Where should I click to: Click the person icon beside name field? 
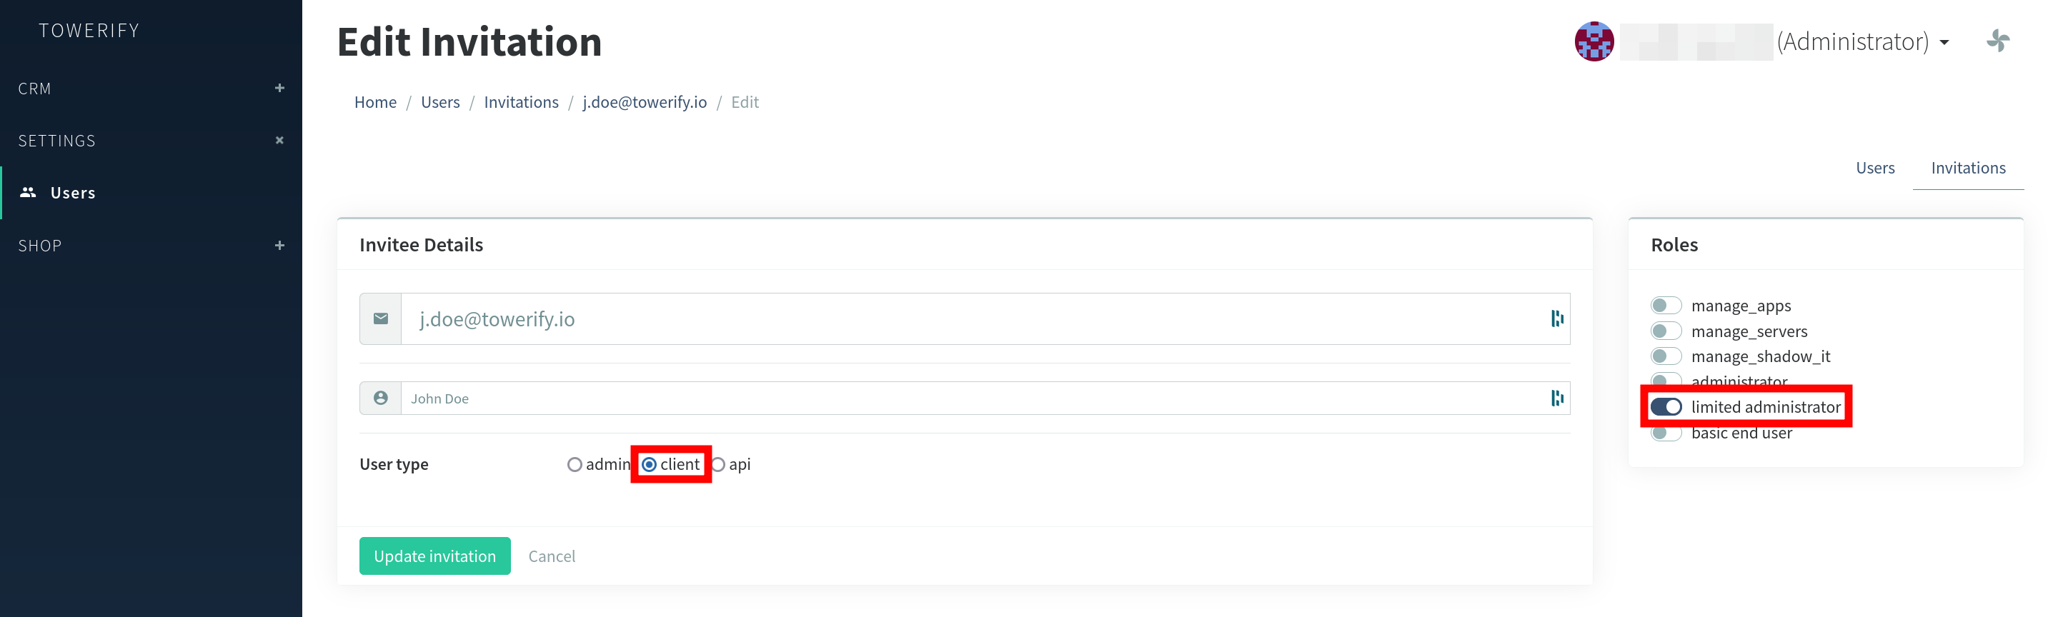[x=380, y=398]
